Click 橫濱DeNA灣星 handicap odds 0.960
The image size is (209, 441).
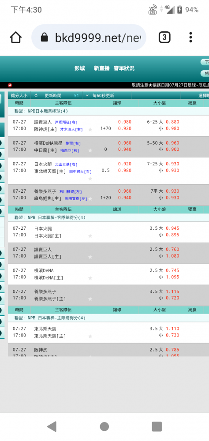click(125, 143)
